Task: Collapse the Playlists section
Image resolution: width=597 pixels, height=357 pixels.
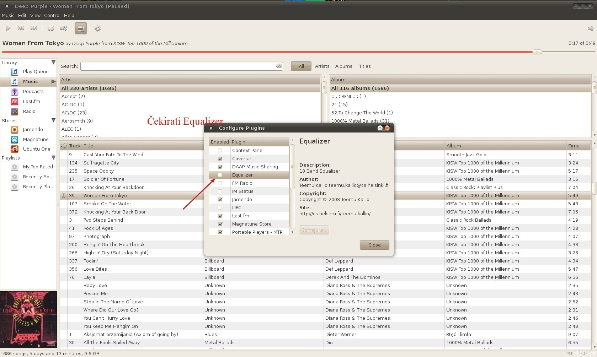Action: click(x=53, y=158)
